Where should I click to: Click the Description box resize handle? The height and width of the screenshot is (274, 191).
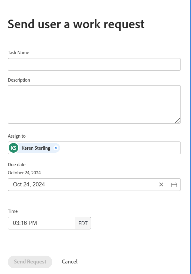pyautogui.click(x=177, y=120)
